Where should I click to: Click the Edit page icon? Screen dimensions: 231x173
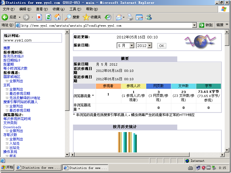139,17
